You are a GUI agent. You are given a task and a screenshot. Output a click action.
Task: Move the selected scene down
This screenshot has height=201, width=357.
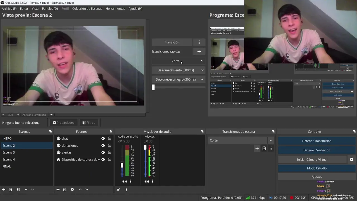[32, 189]
